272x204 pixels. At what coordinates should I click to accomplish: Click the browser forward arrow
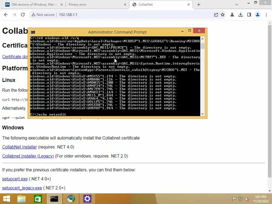(x=14, y=15)
